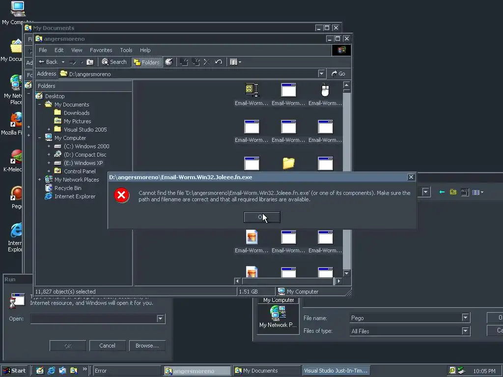This screenshot has width=503, height=377.
Task: Select My Network P... in places bar
Action: 278,318
